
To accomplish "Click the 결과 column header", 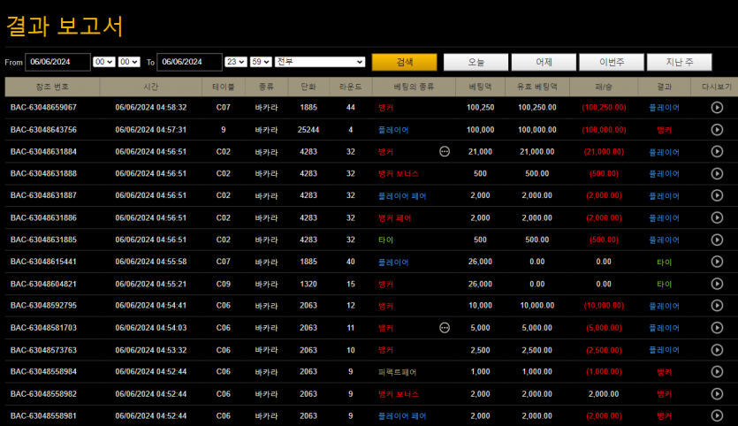I will point(664,87).
